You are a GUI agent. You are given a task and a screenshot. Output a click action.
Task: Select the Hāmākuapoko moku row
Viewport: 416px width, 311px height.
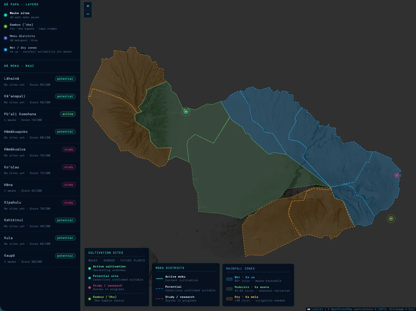[x=40, y=134]
